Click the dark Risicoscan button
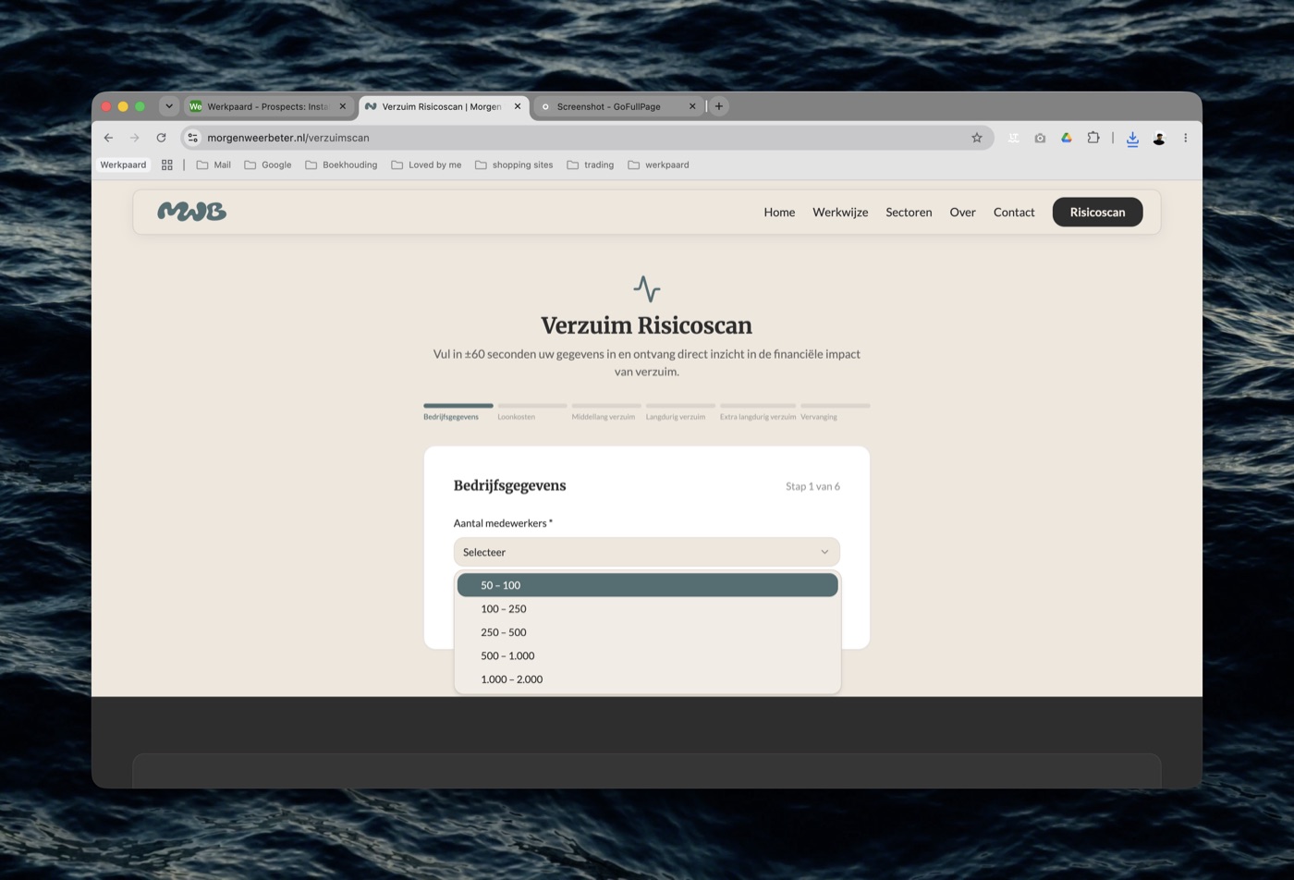The width and height of the screenshot is (1294, 880). 1097,212
